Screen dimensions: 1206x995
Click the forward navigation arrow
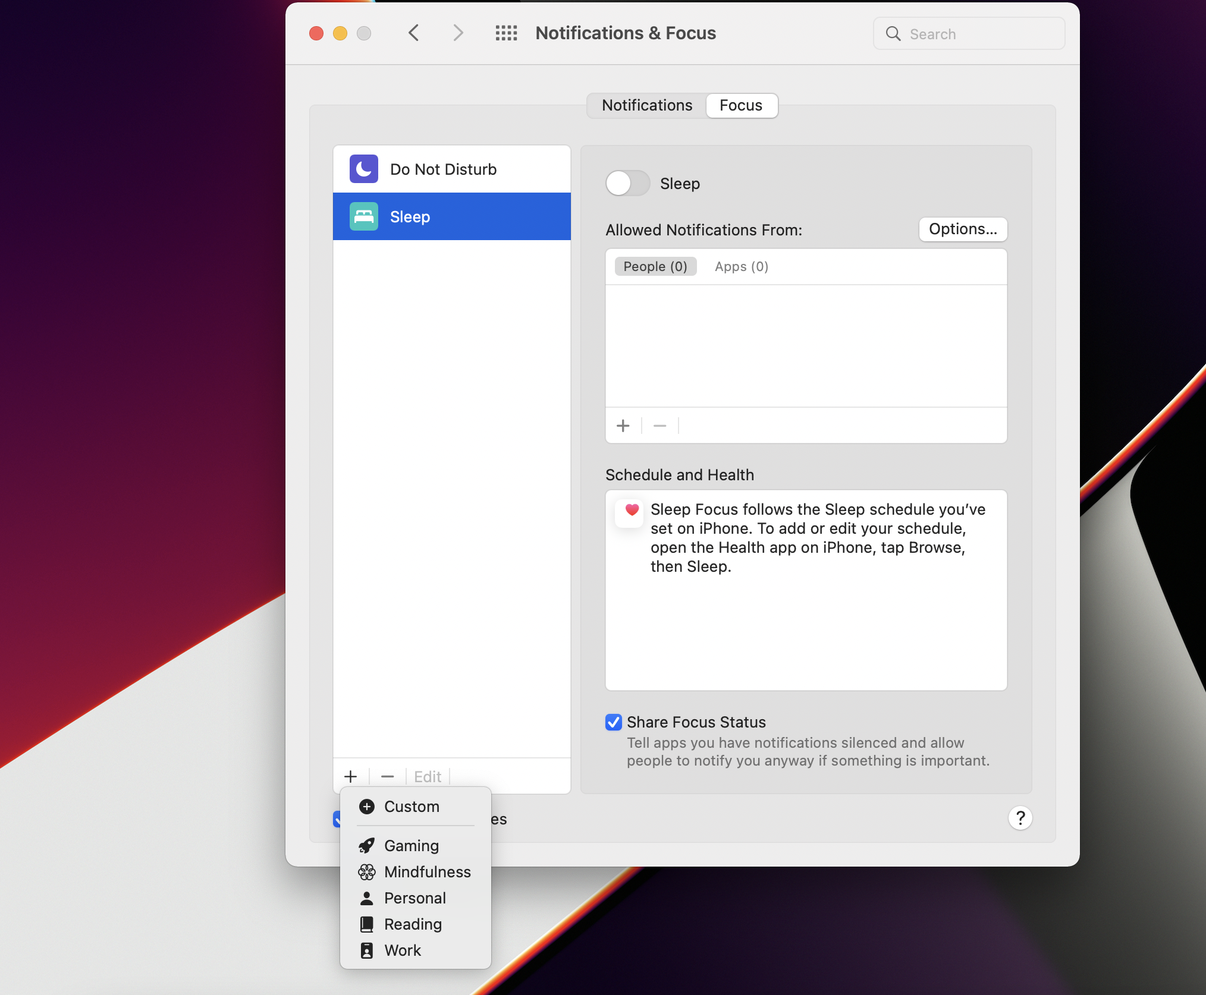pos(457,33)
